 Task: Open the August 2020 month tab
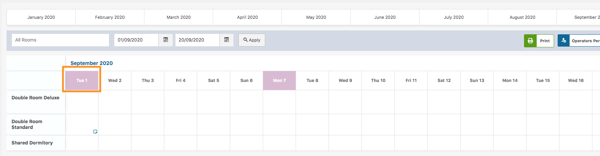coord(522,17)
